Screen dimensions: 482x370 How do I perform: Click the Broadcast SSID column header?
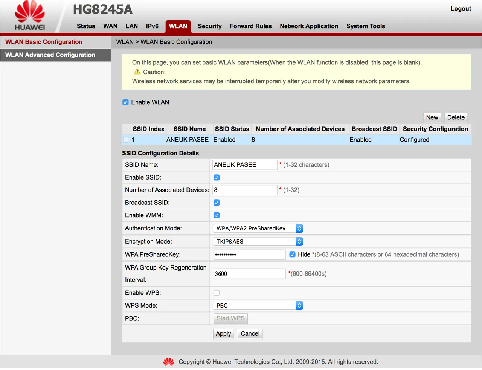[x=374, y=129]
